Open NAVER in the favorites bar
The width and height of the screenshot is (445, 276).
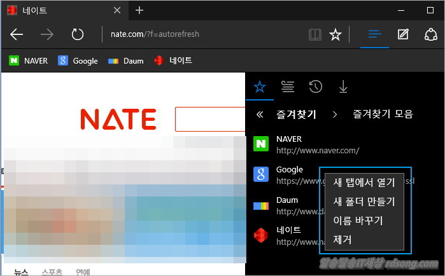tap(29, 61)
